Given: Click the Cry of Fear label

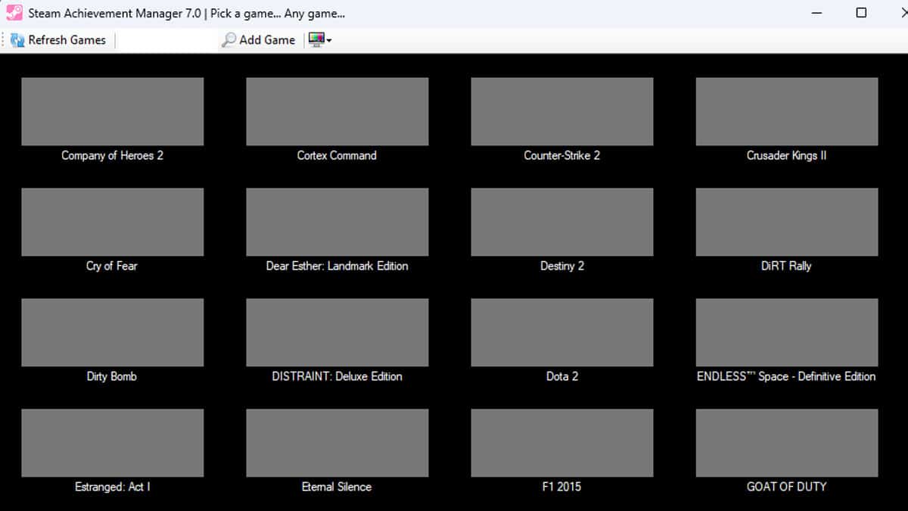Looking at the screenshot, I should (112, 266).
